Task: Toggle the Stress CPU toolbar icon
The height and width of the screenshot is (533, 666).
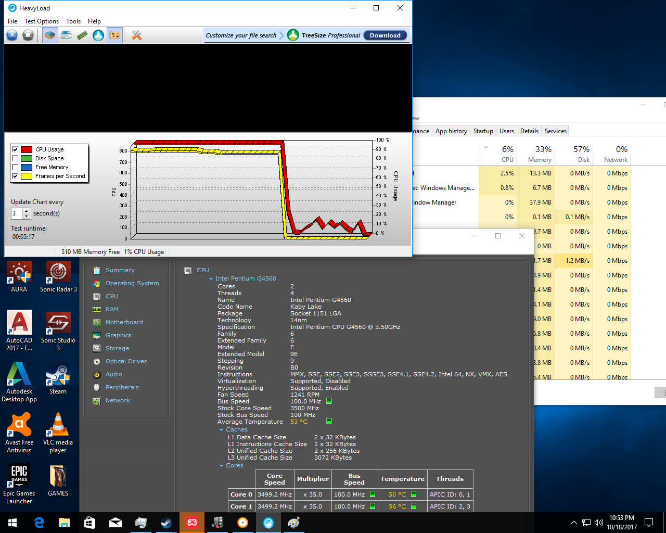Action: point(50,35)
